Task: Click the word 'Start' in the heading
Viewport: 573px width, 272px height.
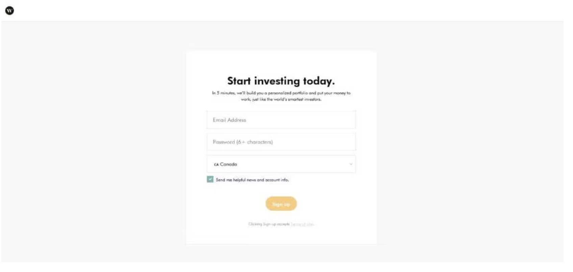Action: tap(239, 81)
